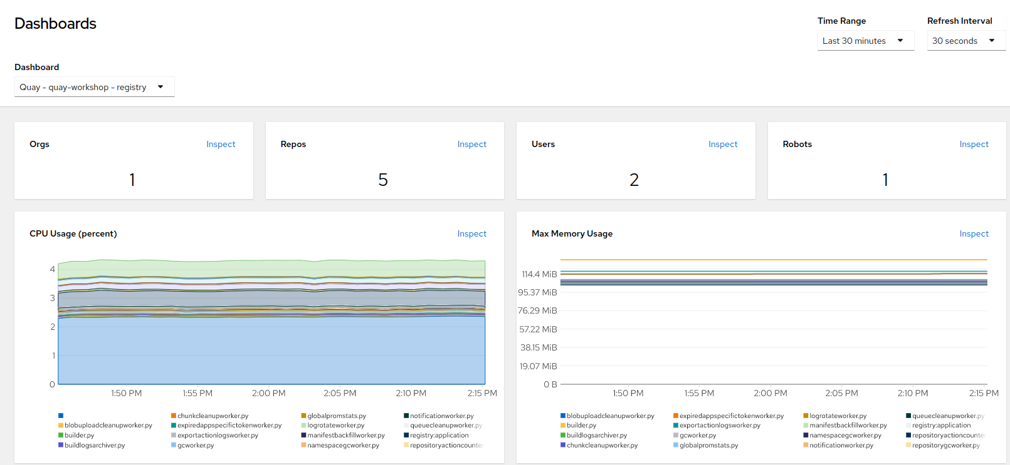This screenshot has width=1010, height=465.
Task: Toggle notificationworker.py series in Max Memory legend
Action: [806, 446]
